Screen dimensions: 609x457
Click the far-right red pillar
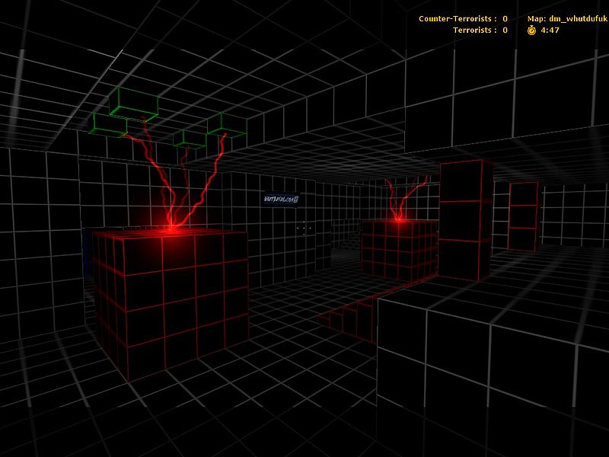[524, 216]
